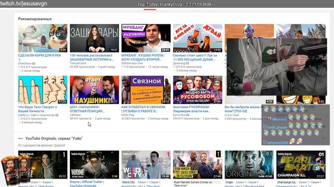The image size is (334, 187).
Task: Go to the Майк Рид channel
Action: 127,115
